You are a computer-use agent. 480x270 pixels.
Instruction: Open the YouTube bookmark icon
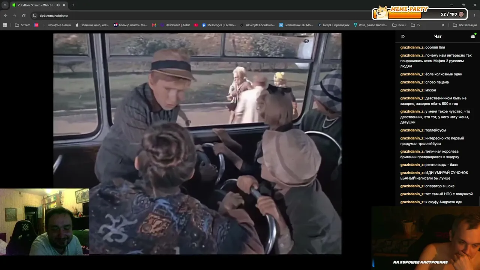(x=196, y=25)
